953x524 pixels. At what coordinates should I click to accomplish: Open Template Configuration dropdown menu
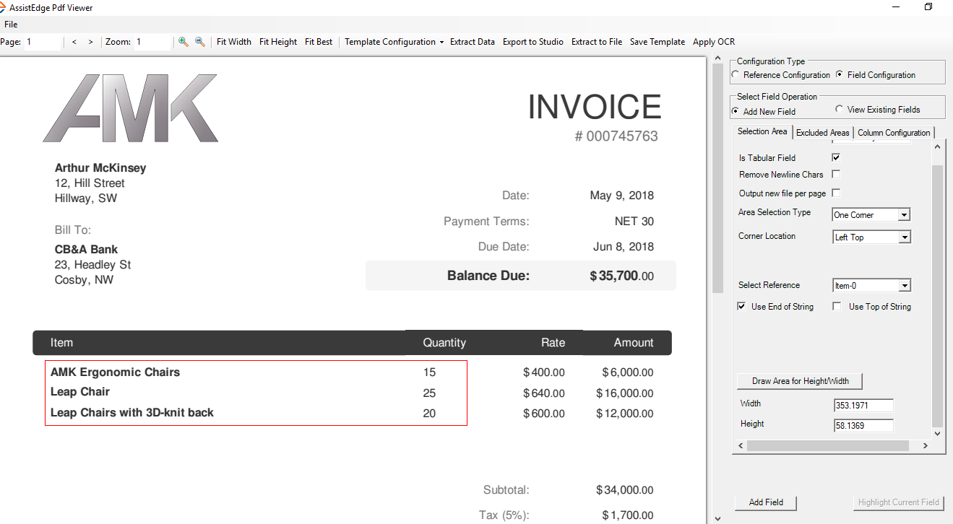pos(394,42)
